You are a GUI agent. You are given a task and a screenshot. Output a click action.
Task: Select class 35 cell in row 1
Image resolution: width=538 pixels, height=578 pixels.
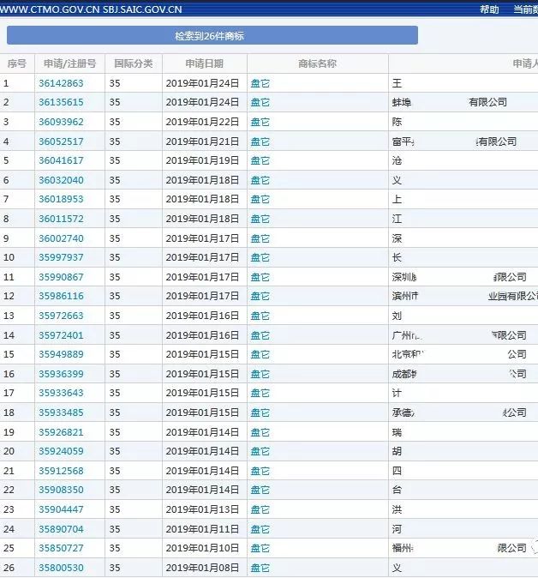[134, 83]
